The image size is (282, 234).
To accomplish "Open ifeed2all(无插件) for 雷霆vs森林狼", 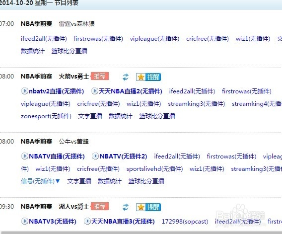I will [44, 39].
